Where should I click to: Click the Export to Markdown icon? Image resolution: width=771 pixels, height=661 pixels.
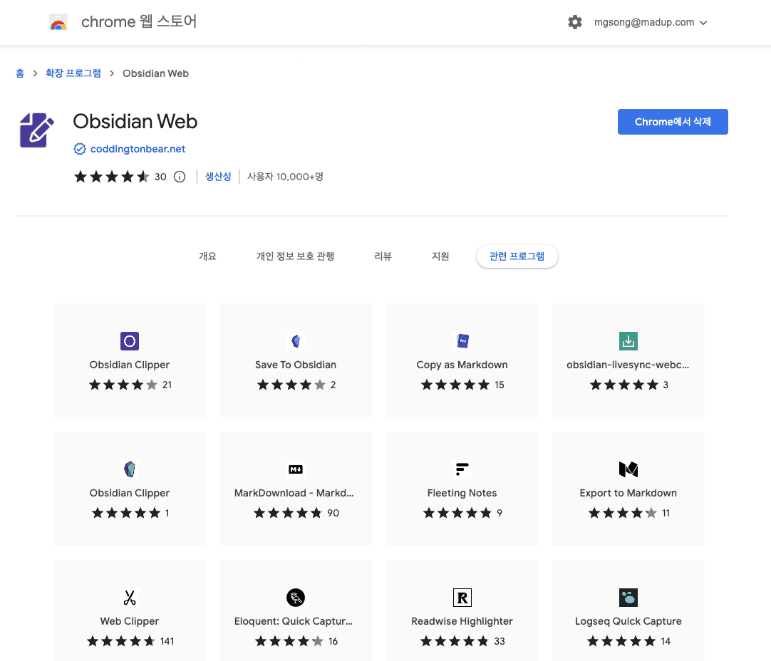pyautogui.click(x=628, y=469)
